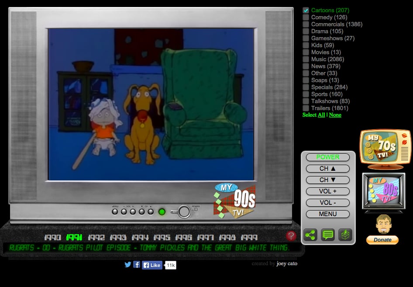Tick the Soaps (13) checkbox
This screenshot has width=413, height=287.
306,80
